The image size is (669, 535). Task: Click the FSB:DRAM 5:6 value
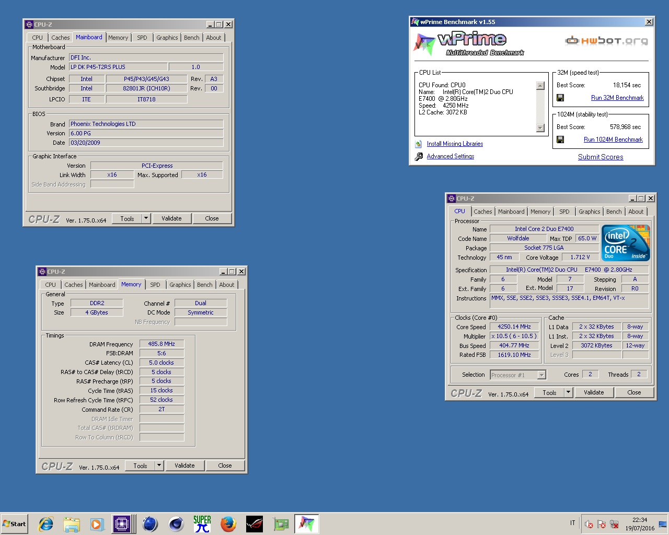click(x=162, y=353)
